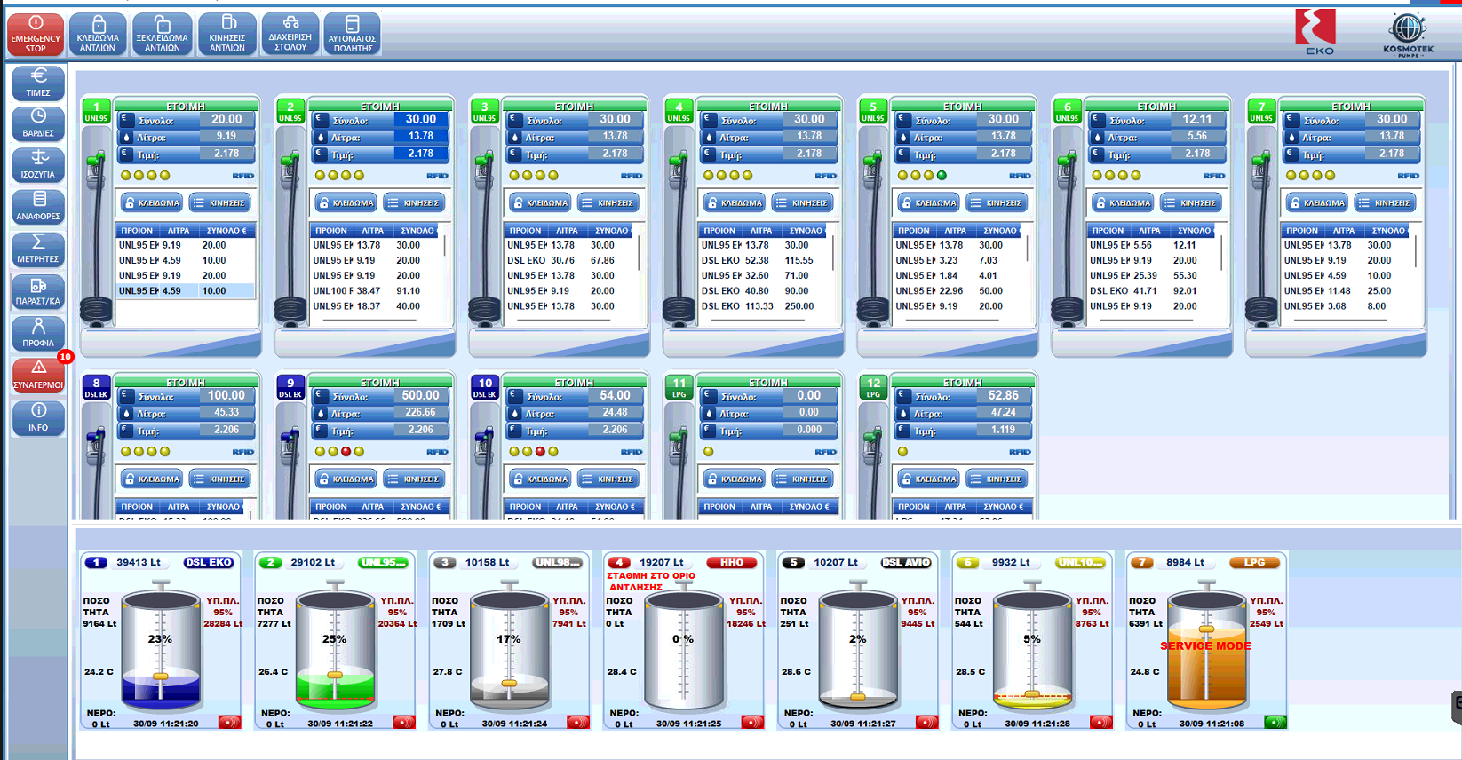Hit the Emergency Stop button
Viewport: 1462px width, 760px height.
tap(36, 35)
